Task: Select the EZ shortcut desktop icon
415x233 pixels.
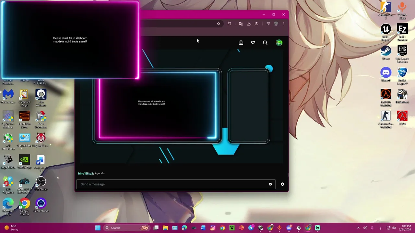Action: click(402, 32)
